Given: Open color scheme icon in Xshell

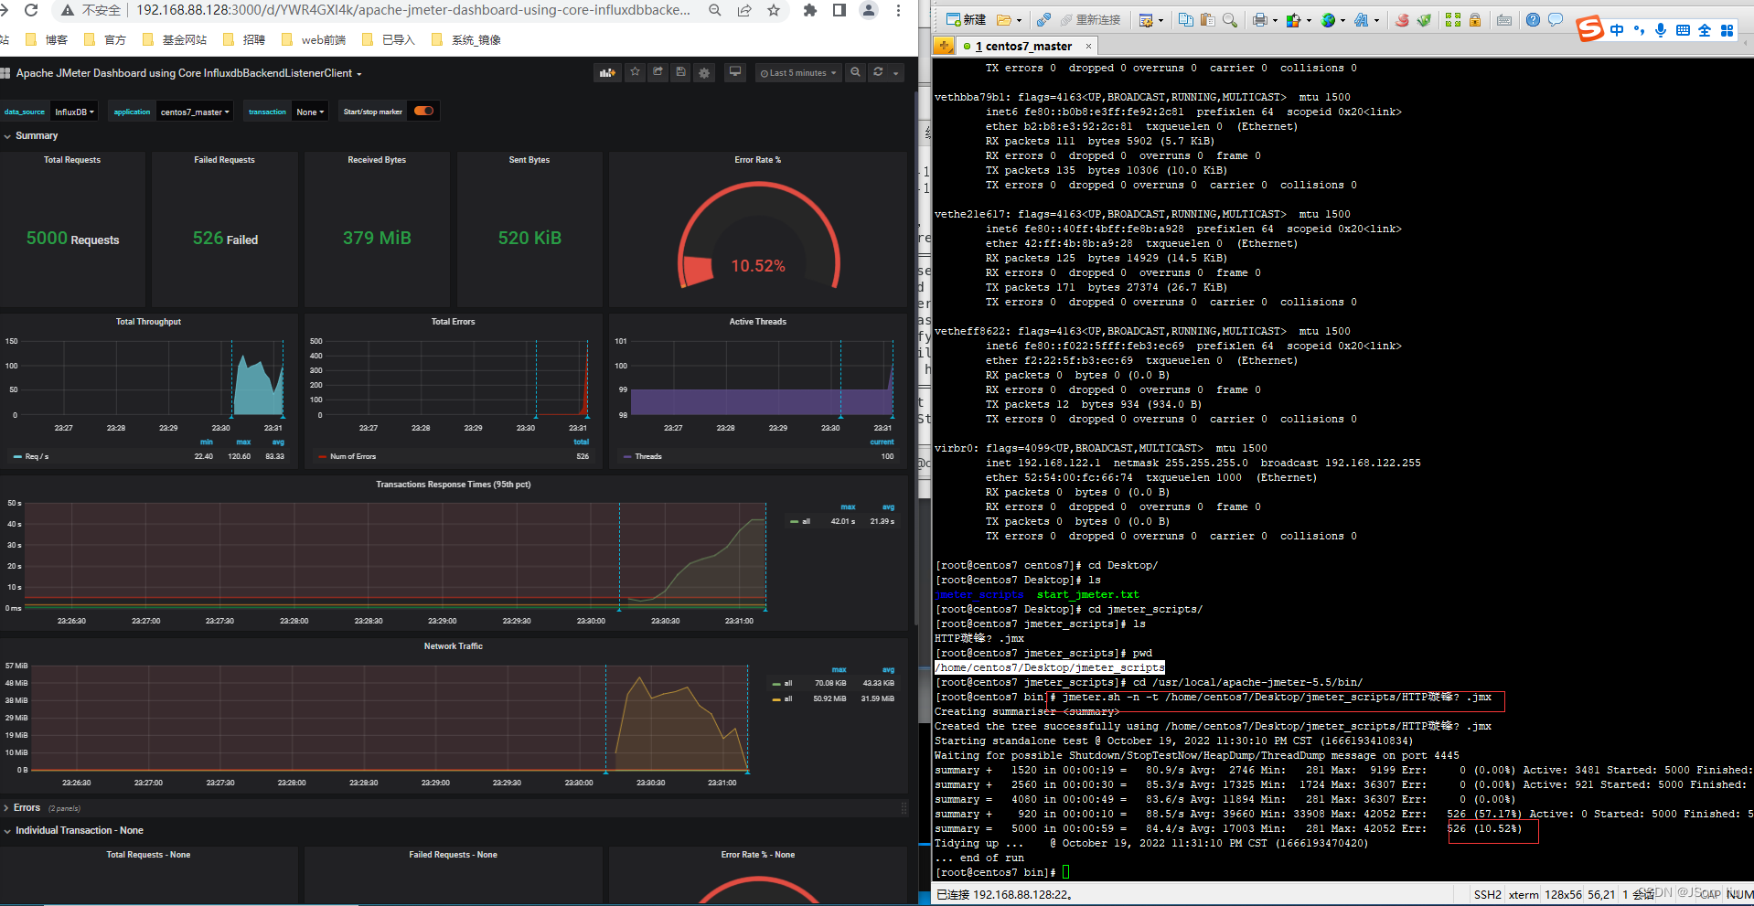Looking at the screenshot, I should [1293, 20].
